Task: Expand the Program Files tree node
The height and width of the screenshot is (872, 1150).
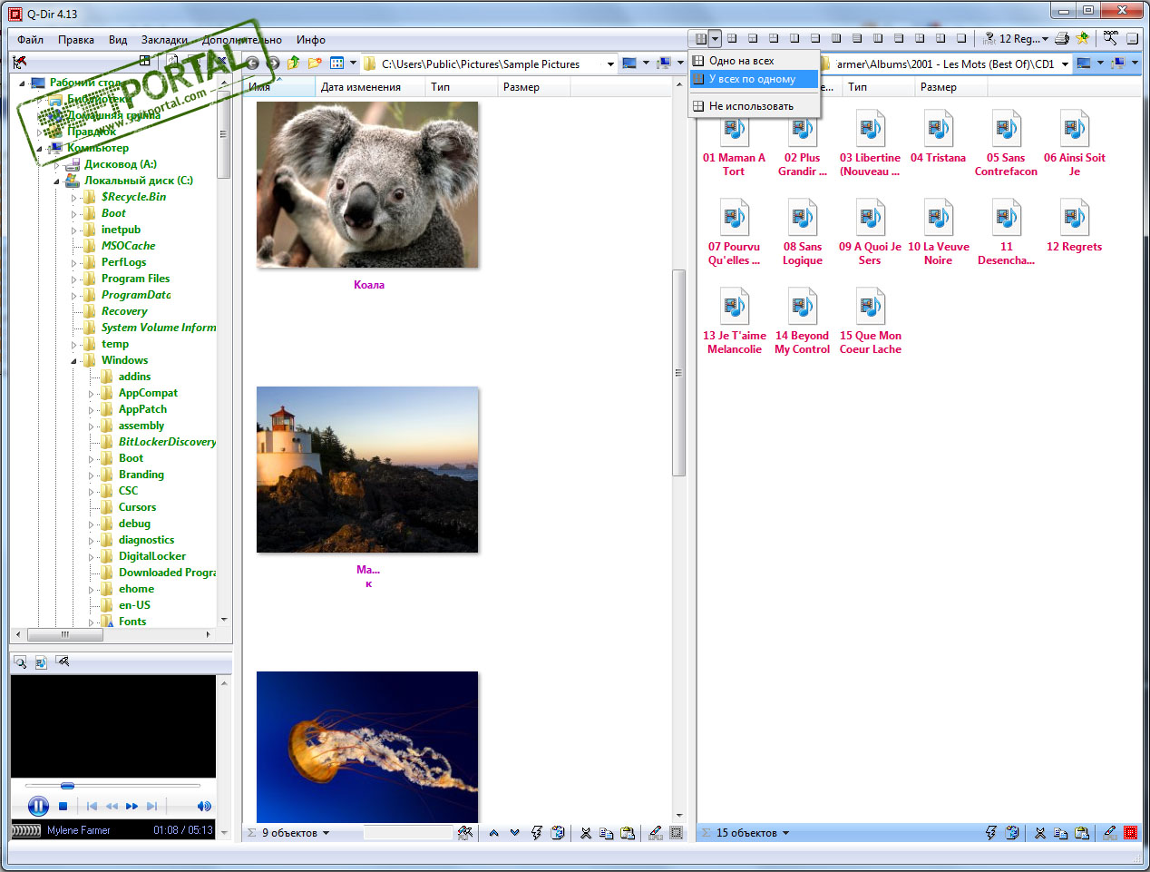Action: [74, 279]
